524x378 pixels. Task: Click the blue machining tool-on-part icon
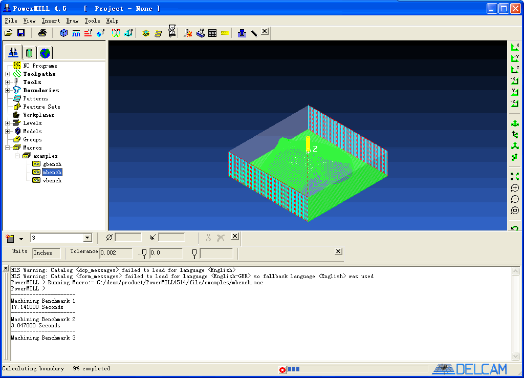(201, 33)
